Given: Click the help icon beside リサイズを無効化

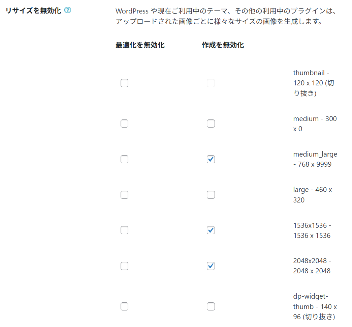Looking at the screenshot, I should click(x=68, y=10).
